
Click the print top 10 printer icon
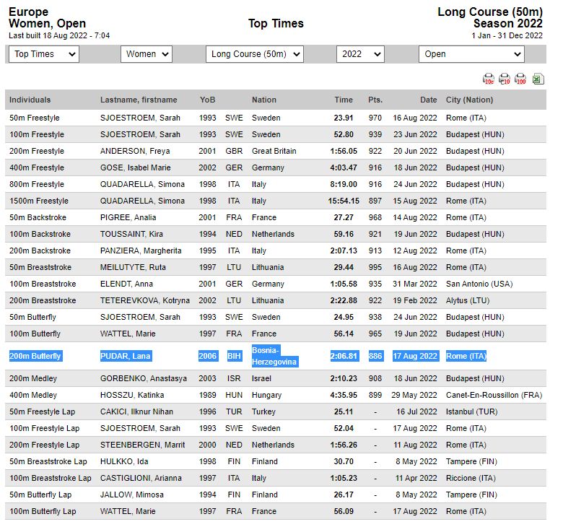tap(505, 79)
